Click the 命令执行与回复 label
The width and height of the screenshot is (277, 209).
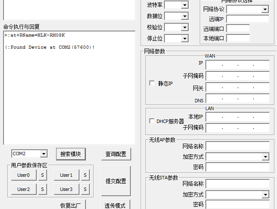pyautogui.click(x=22, y=27)
